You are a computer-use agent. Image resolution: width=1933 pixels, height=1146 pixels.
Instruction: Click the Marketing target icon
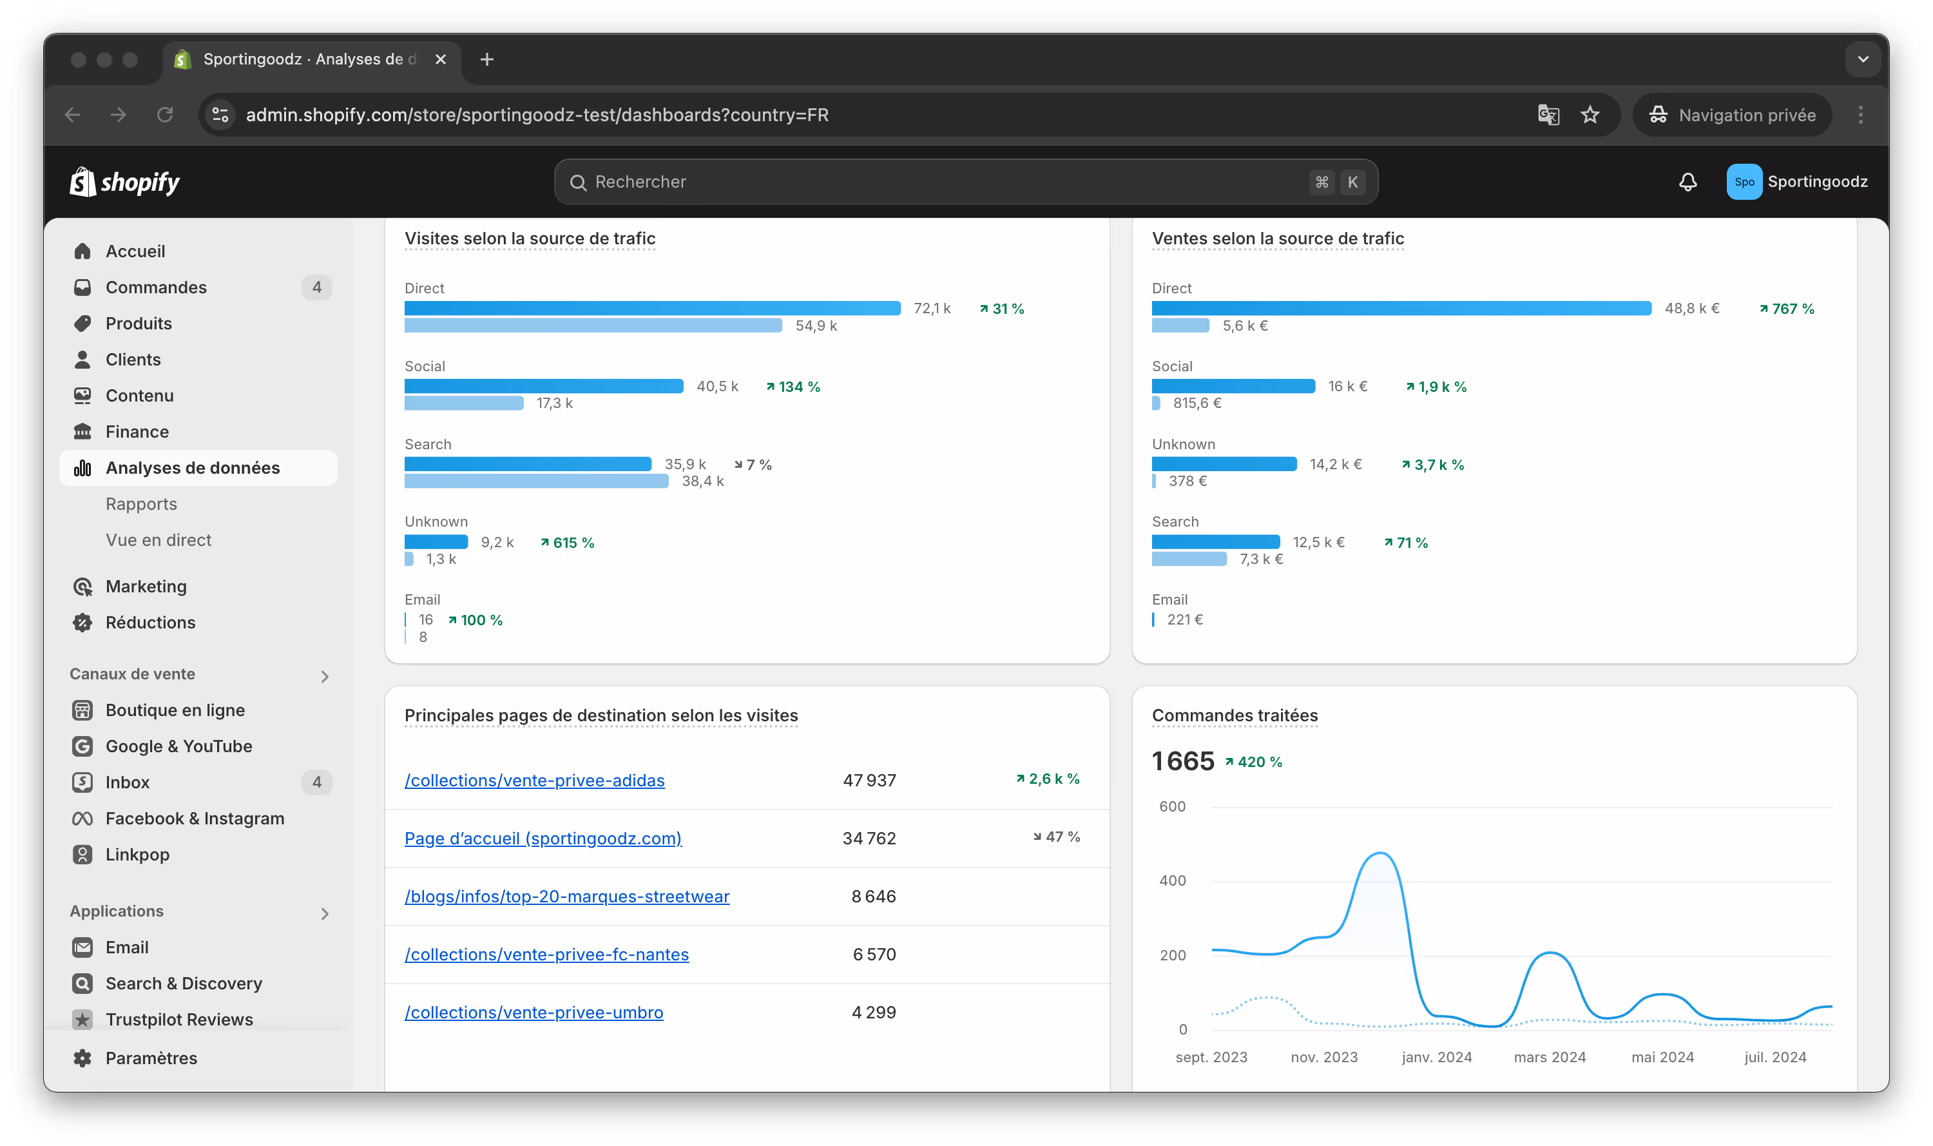click(82, 586)
